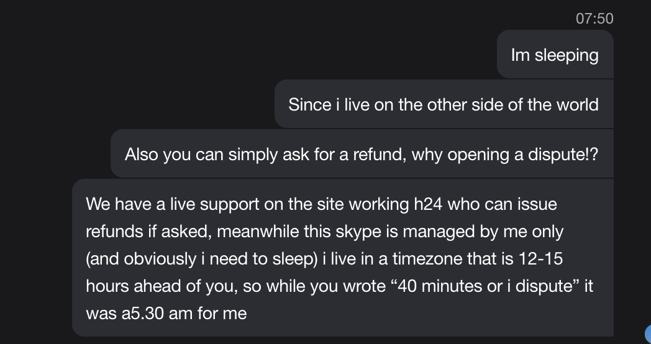This screenshot has width=651, height=344.
Task: Select the "Im sleeping" message bubble
Action: (x=554, y=55)
